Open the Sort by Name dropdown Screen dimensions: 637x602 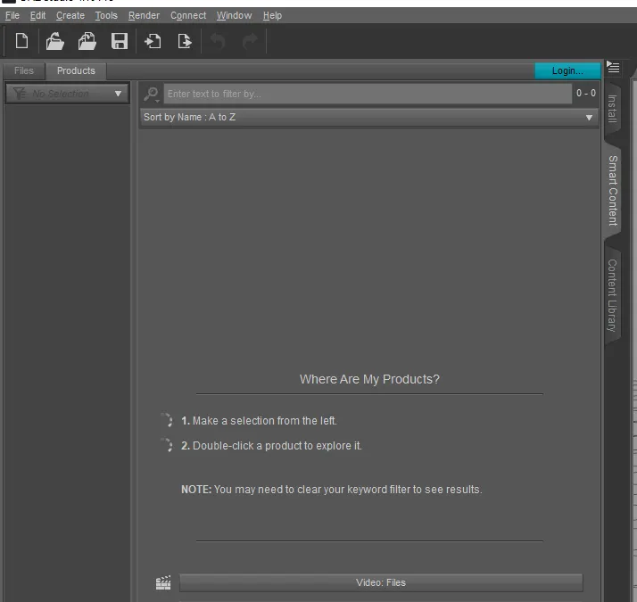tap(368, 118)
